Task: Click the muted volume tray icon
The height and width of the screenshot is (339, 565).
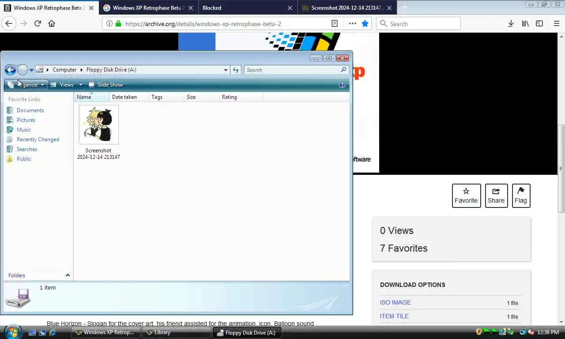Action: coord(531,332)
